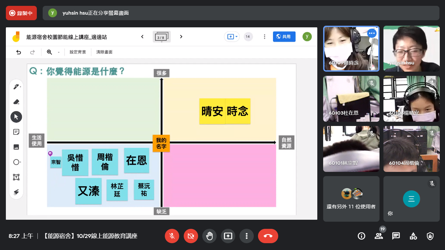Expand the zoom level dropdown arrow
445x250 pixels.
pos(59,52)
